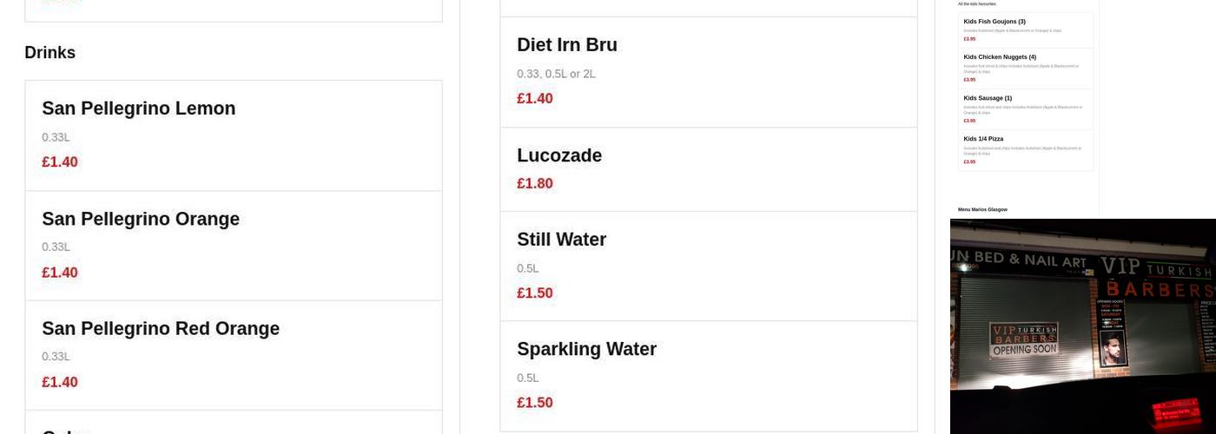Select Sparkling Water menu item
Screen dimensions: 1216x434
[x=586, y=349]
